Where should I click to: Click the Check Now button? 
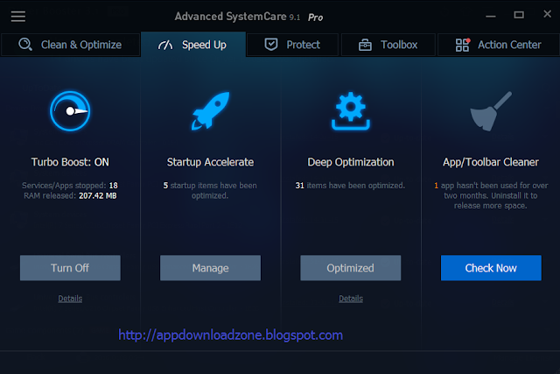coord(491,268)
